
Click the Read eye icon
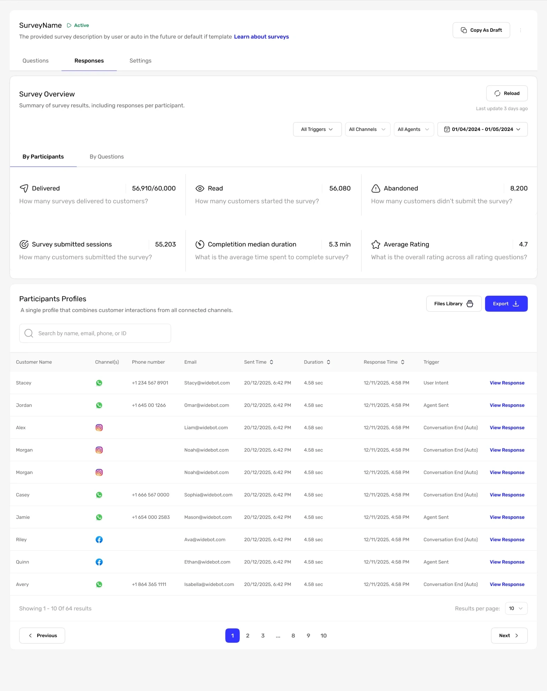pyautogui.click(x=200, y=188)
